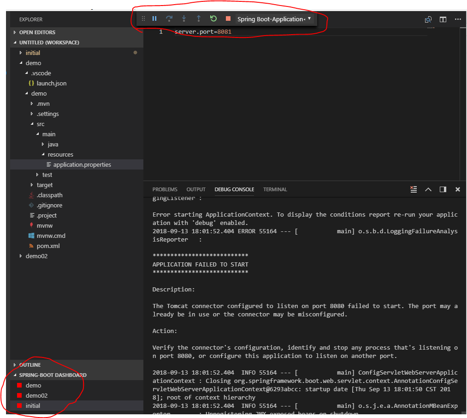The height and width of the screenshot is (418, 467).
Task: Select demo02 in the Spring Boot Dashboard
Action: [x=36, y=395]
